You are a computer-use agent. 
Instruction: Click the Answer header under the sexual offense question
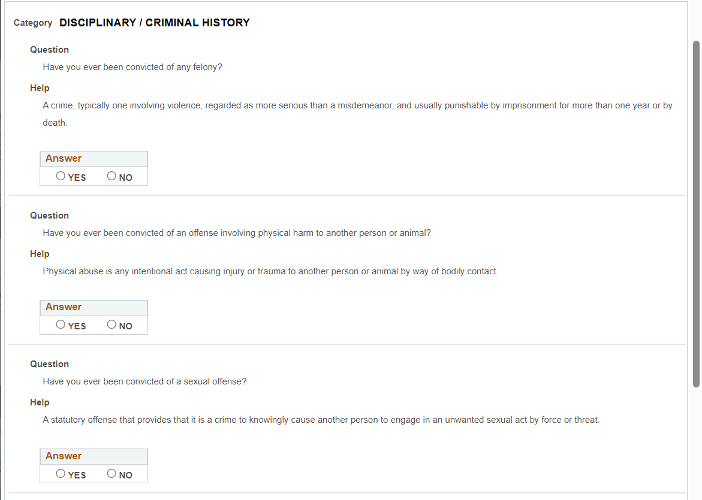(64, 456)
